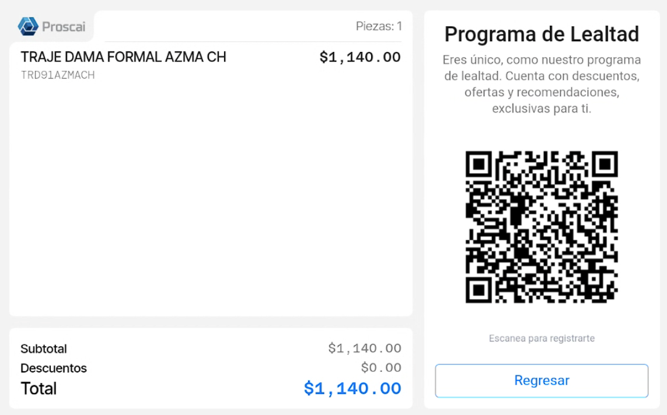Click the blue Total amount $1,140.00
667x415 pixels.
click(x=352, y=388)
